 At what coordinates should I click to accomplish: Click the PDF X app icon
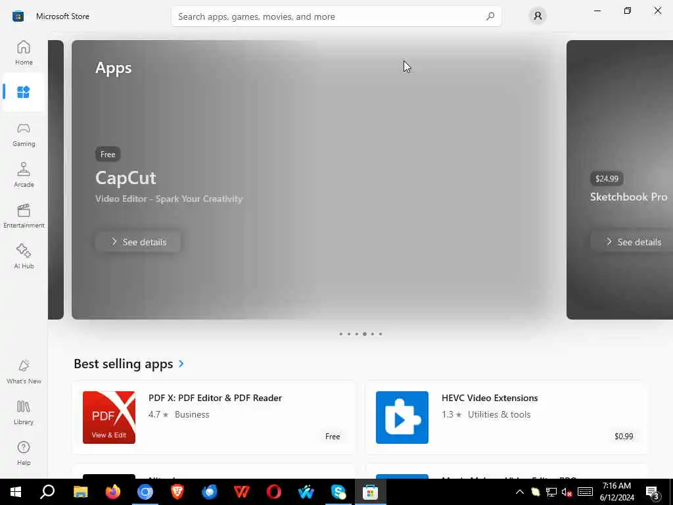coord(109,418)
